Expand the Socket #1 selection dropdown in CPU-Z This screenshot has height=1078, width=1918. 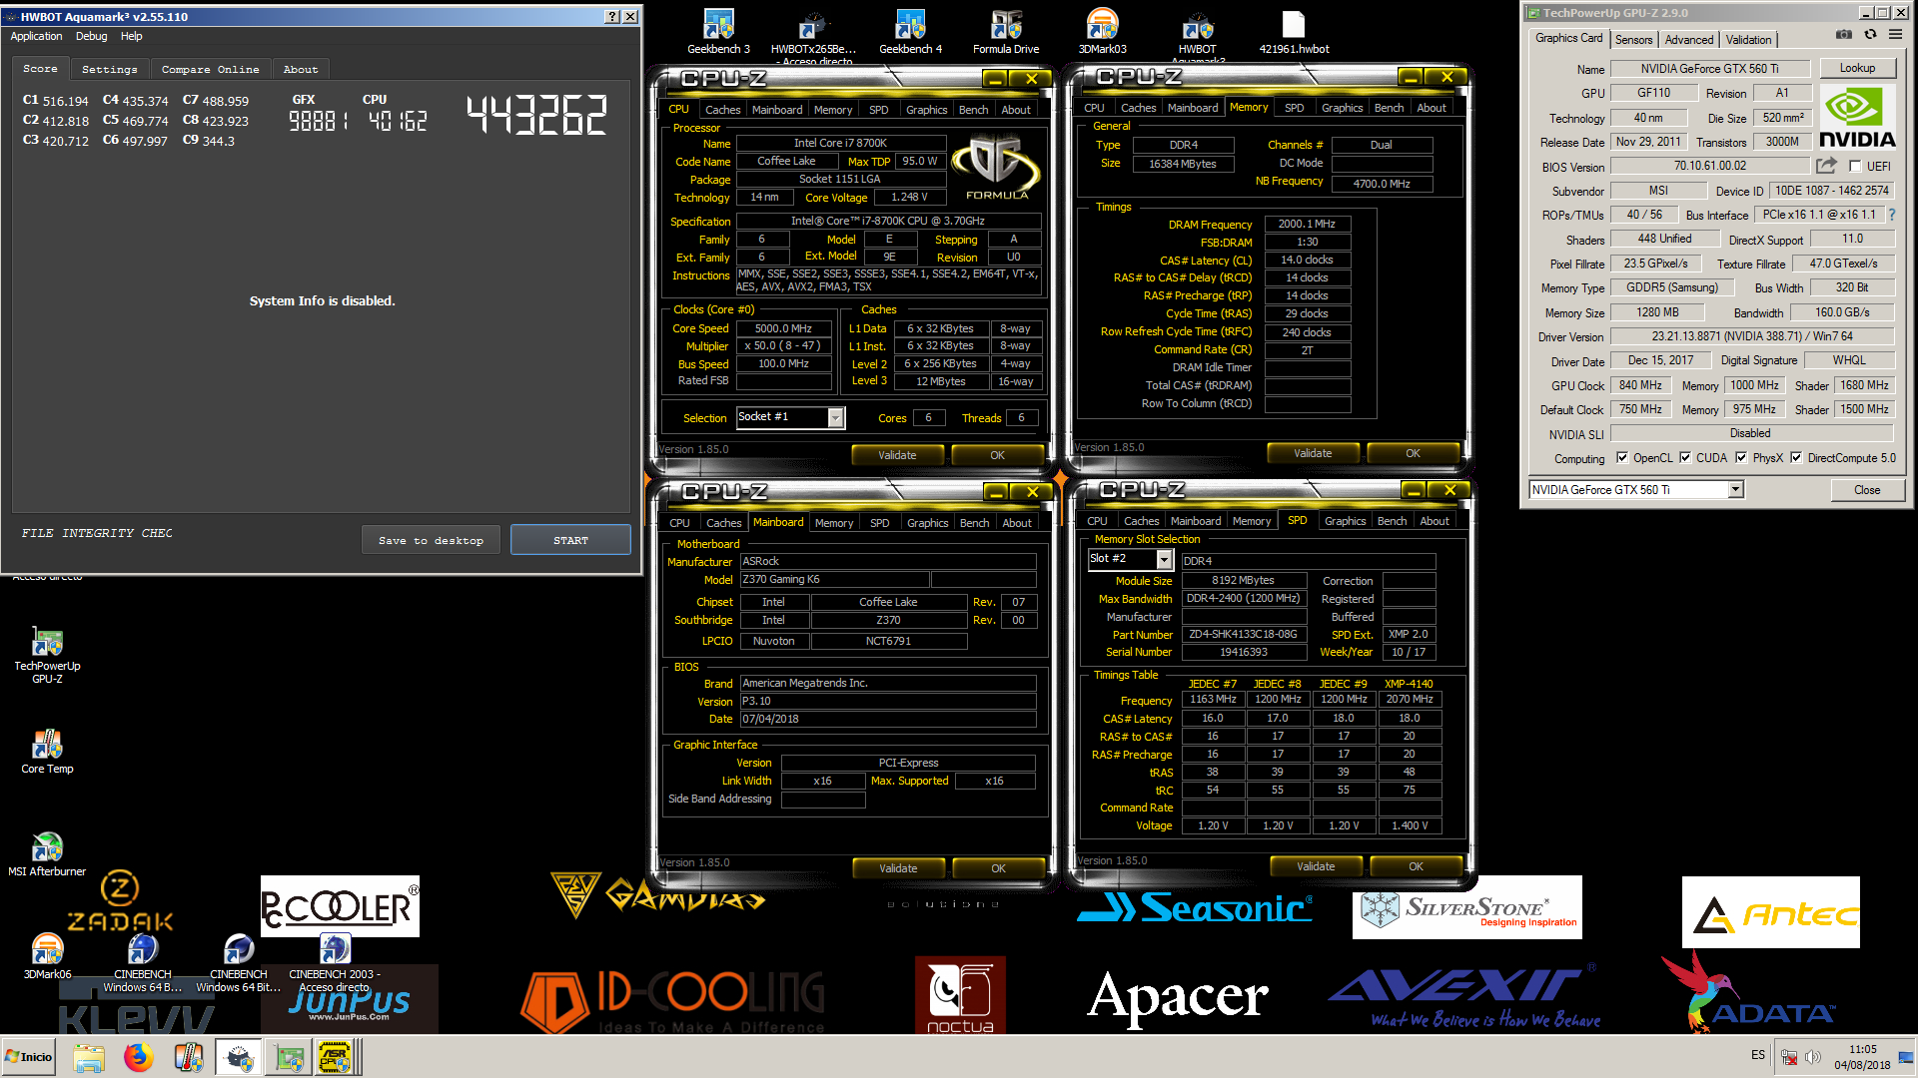(836, 417)
